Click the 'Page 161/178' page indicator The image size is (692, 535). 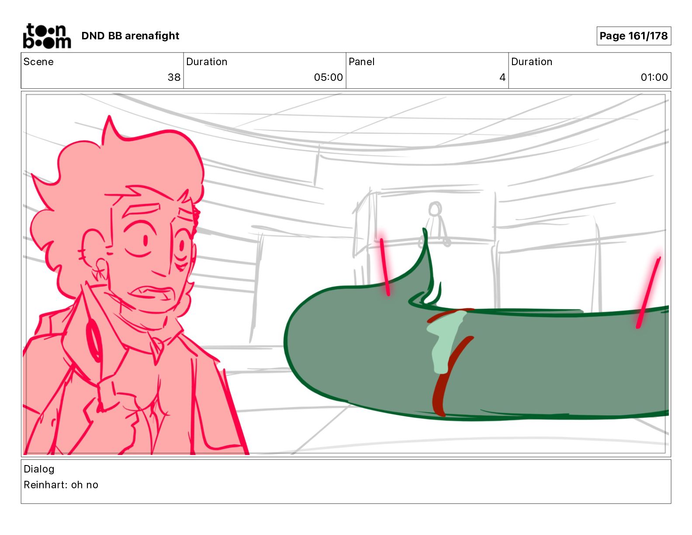633,36
